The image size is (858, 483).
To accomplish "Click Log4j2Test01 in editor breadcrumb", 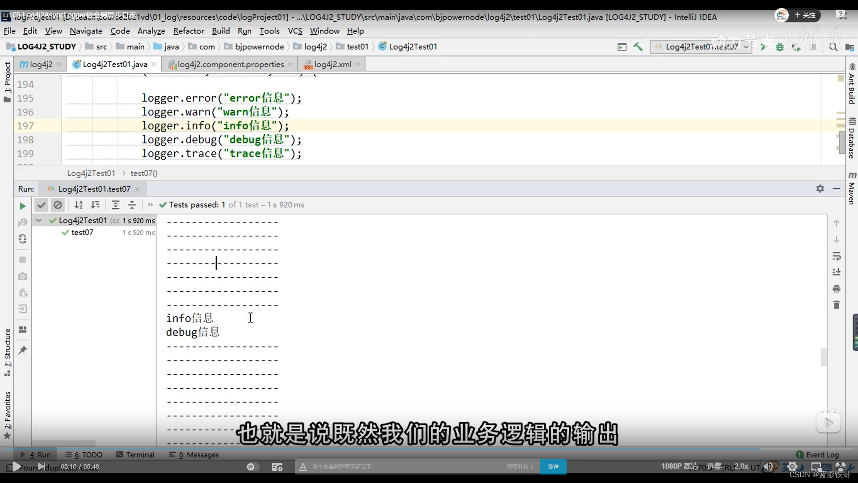I will 91,173.
